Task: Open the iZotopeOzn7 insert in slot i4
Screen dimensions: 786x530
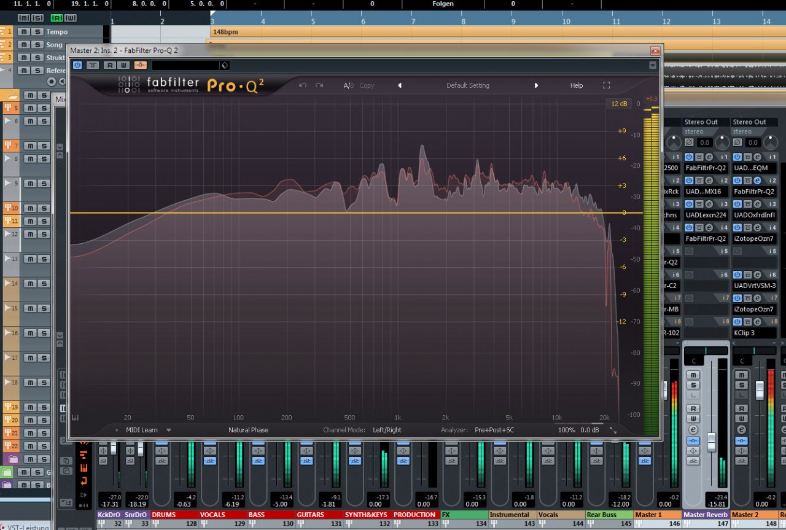Action: coord(753,238)
